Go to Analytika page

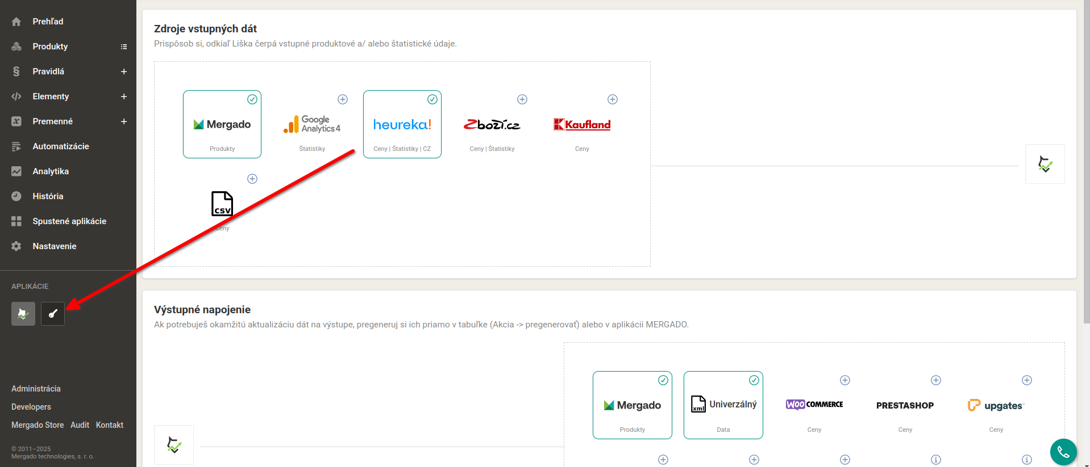51,171
